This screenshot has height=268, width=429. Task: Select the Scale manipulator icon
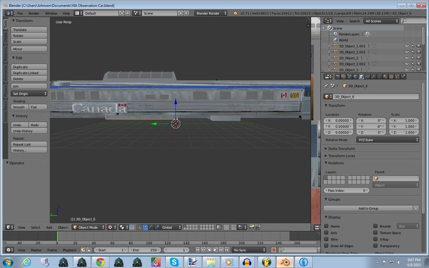coord(157,227)
